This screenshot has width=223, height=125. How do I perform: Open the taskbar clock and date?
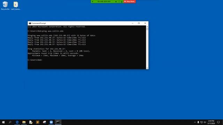tap(211, 122)
